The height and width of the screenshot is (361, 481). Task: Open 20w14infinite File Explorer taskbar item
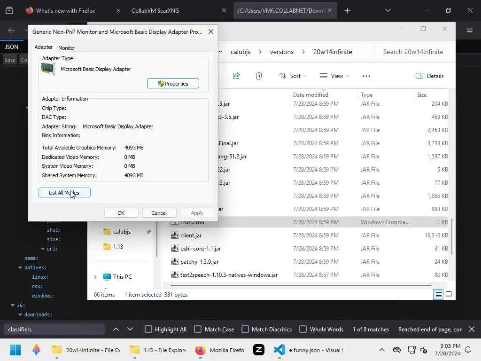86,350
